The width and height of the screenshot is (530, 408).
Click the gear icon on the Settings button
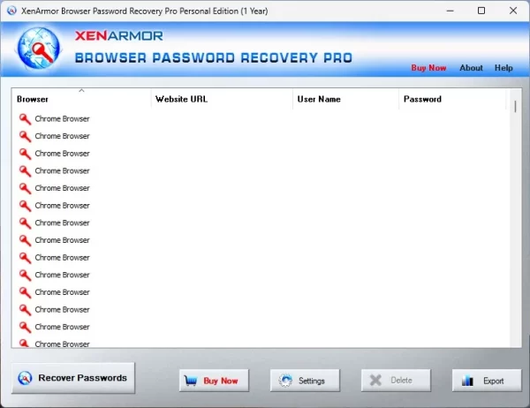coord(285,381)
